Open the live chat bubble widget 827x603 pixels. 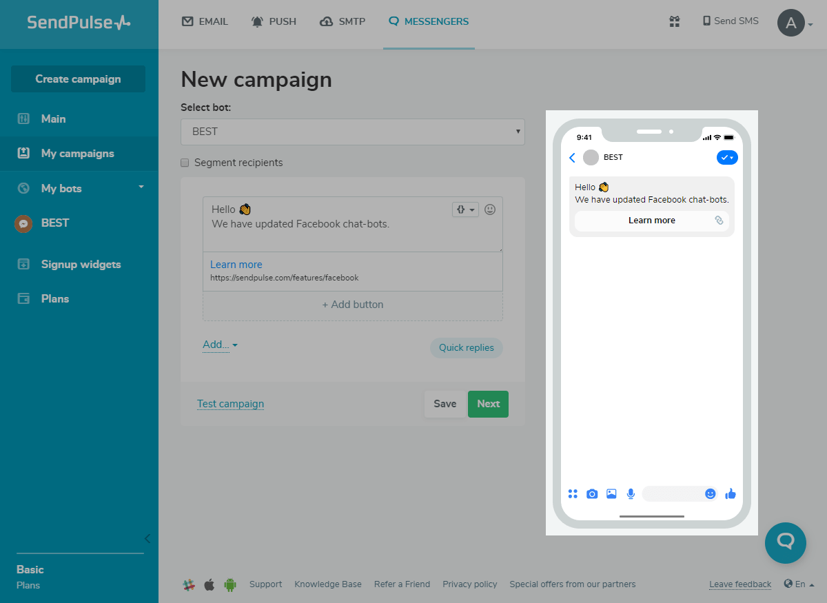pyautogui.click(x=786, y=543)
